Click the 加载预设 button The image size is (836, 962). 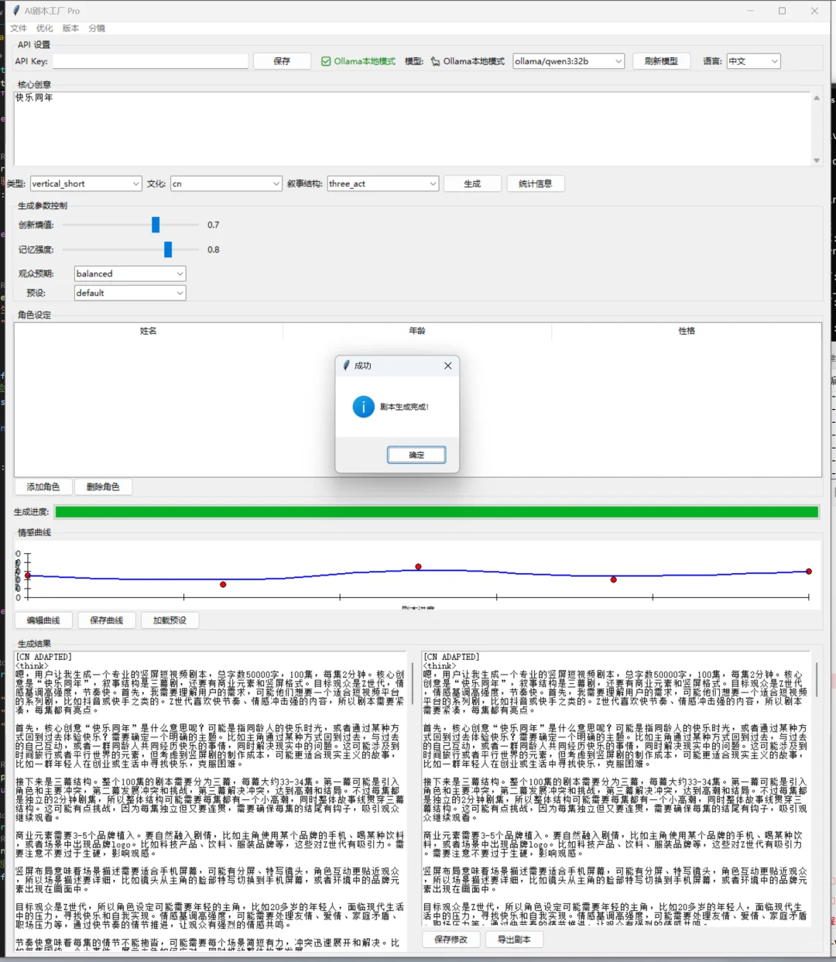170,620
